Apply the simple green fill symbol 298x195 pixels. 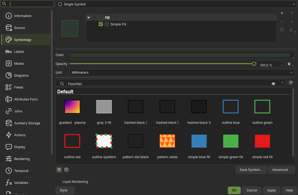point(231,146)
